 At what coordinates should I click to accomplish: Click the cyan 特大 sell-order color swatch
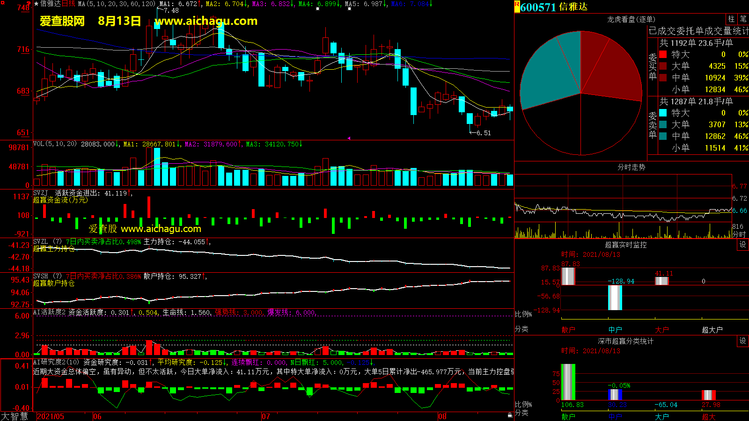click(x=663, y=113)
